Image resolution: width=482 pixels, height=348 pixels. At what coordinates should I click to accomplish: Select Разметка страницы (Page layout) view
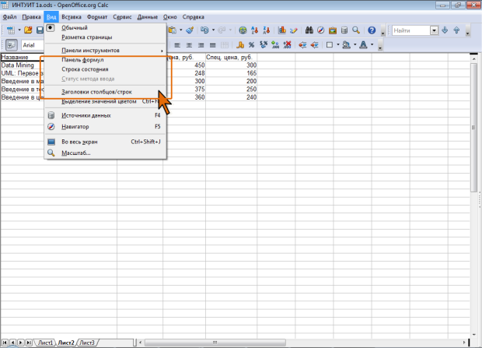pos(87,37)
